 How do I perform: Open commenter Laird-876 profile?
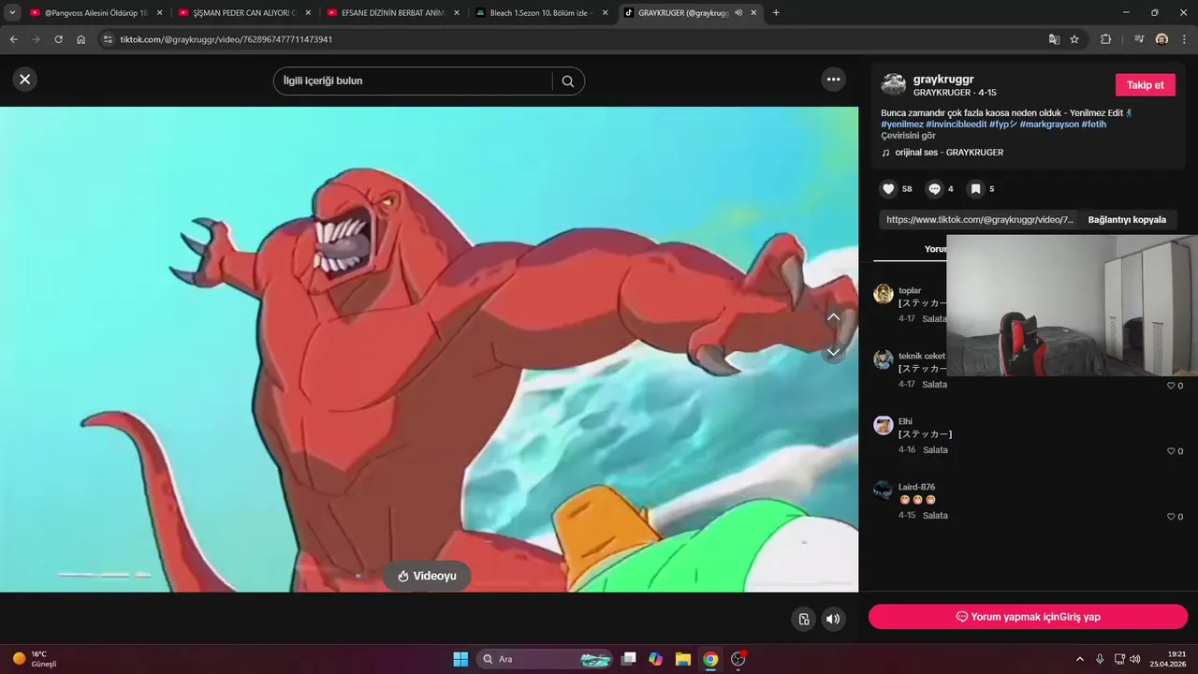(916, 487)
